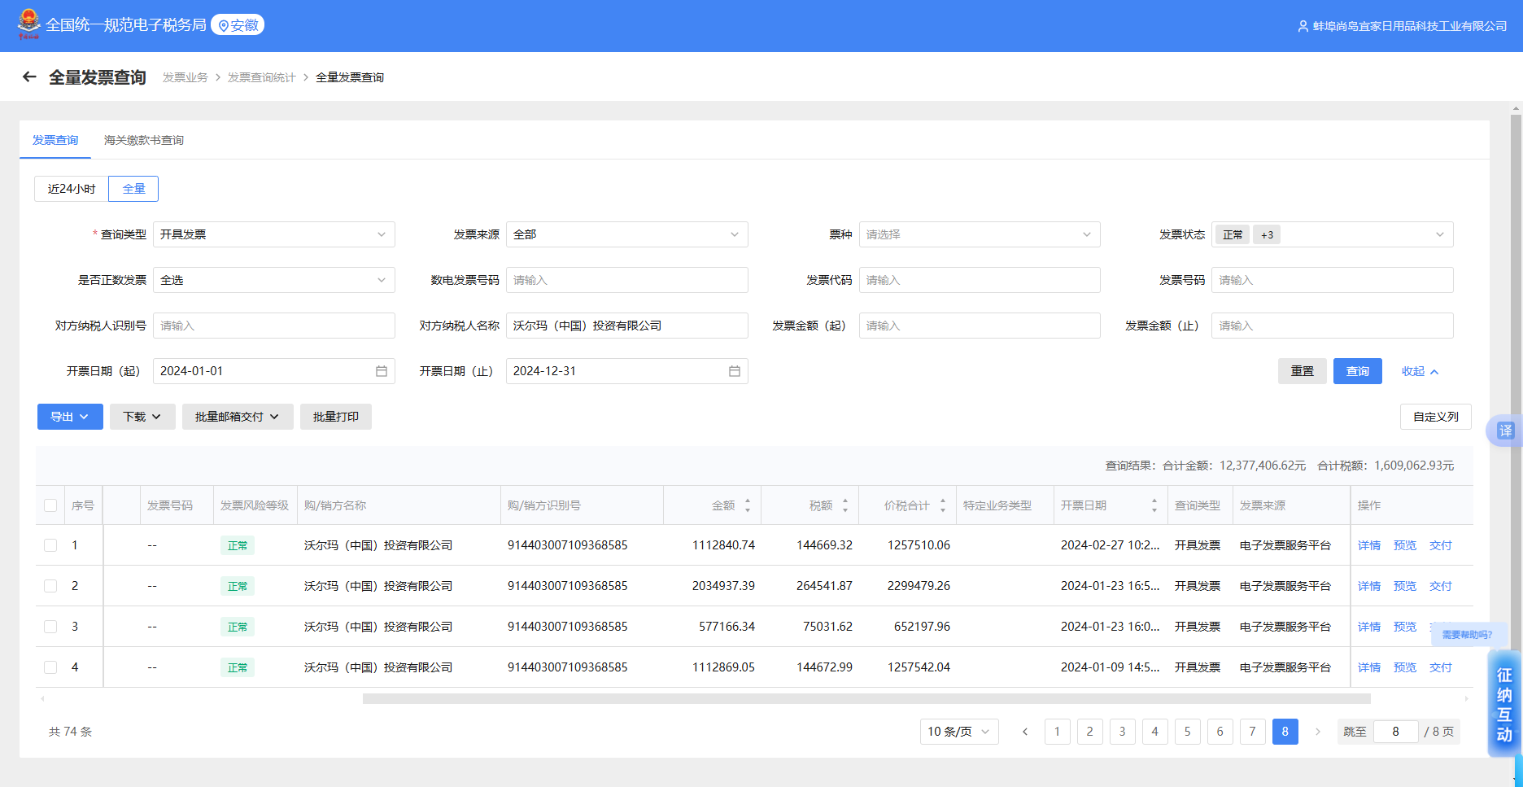The width and height of the screenshot is (1523, 787).
Task: Click 详情 link for row 2
Action: [1368, 586]
